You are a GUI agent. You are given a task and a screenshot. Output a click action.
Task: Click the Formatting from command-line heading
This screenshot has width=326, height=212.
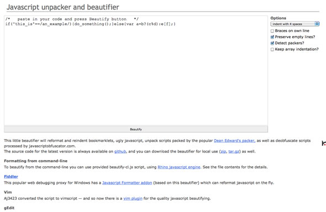(x=35, y=161)
